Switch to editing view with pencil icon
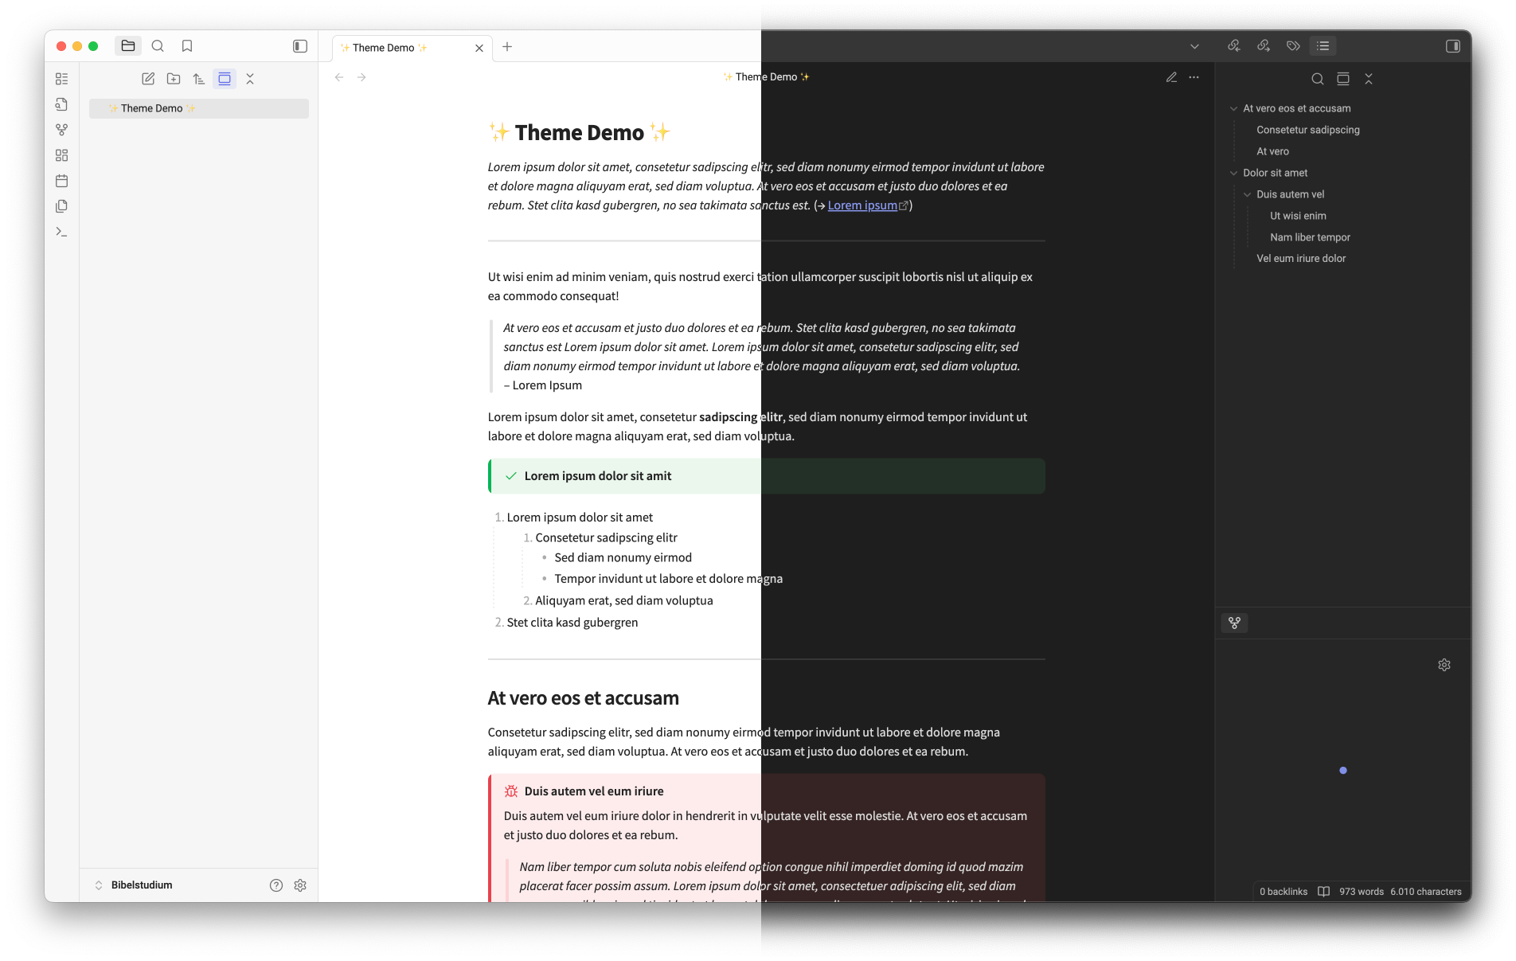 (x=1171, y=77)
